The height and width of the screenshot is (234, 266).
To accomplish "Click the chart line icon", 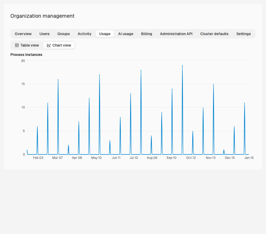I will click(49, 45).
